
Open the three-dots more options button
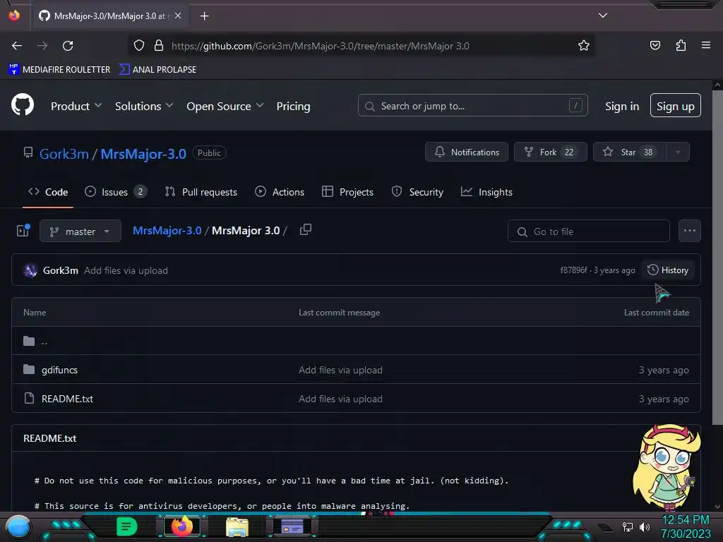tap(689, 231)
